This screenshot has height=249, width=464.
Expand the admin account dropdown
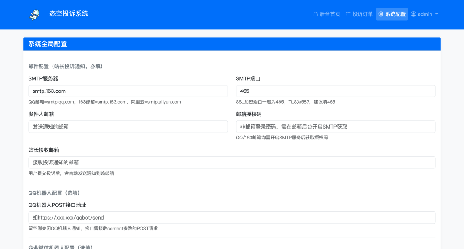pyautogui.click(x=424, y=14)
